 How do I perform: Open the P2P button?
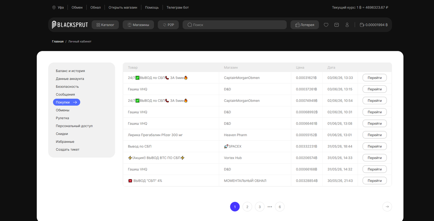[x=168, y=25]
